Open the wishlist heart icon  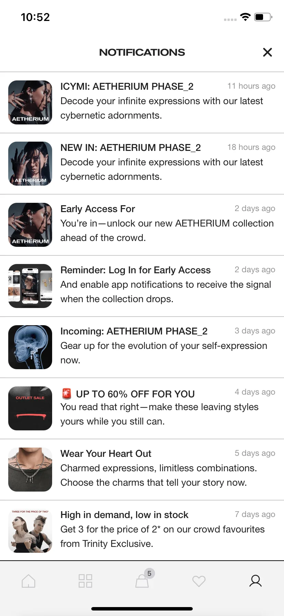[x=199, y=581]
